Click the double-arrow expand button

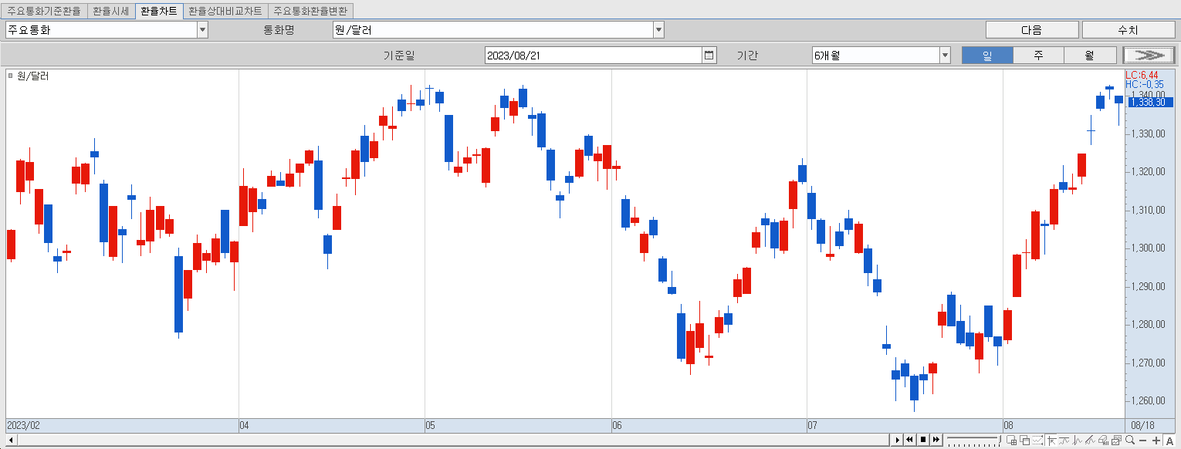1149,55
